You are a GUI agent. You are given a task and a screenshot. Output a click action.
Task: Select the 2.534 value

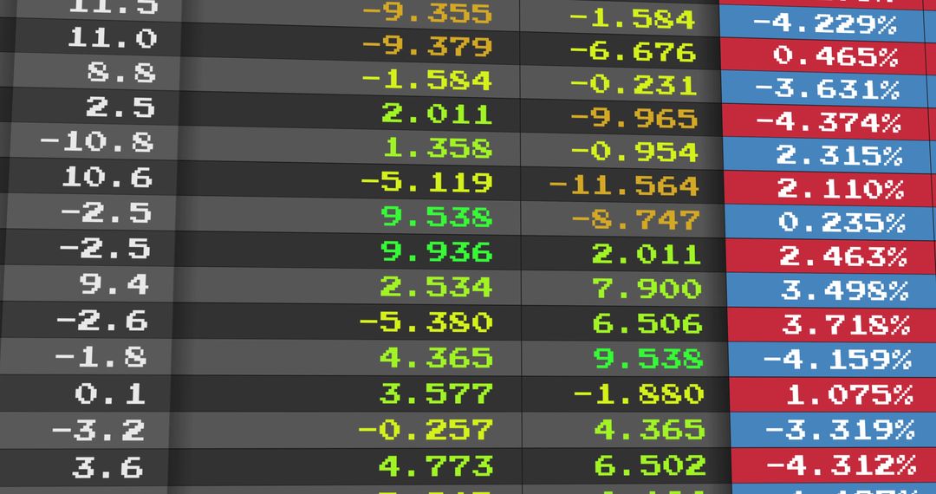(x=436, y=287)
